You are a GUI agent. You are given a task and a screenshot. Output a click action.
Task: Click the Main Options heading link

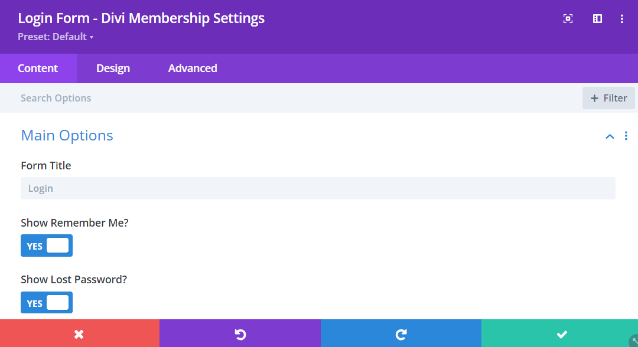(67, 136)
